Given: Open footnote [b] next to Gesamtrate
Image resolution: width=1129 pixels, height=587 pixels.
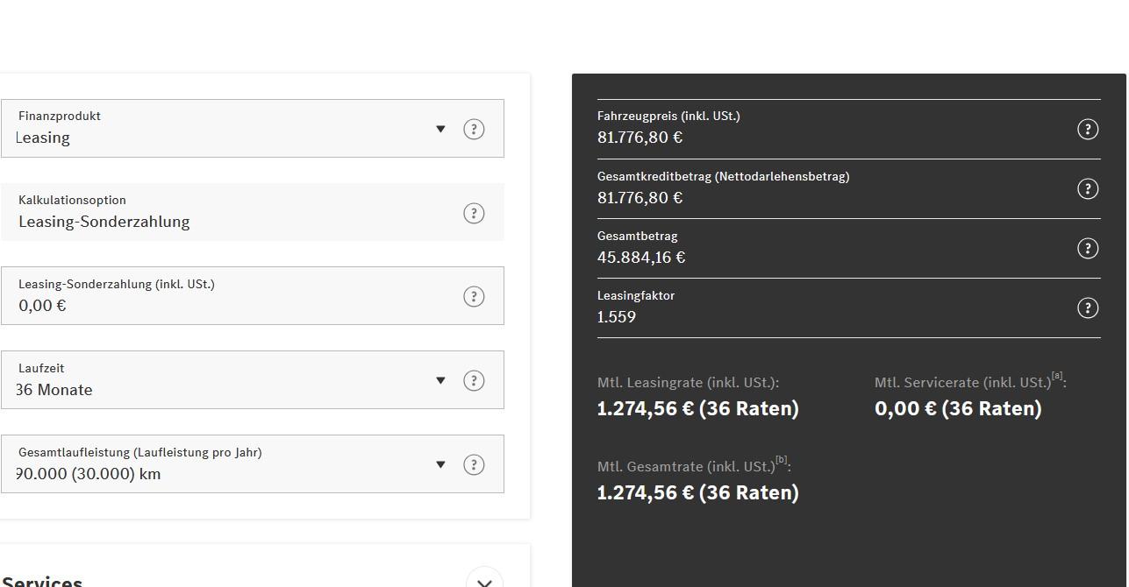Looking at the screenshot, I should pyautogui.click(x=782, y=460).
